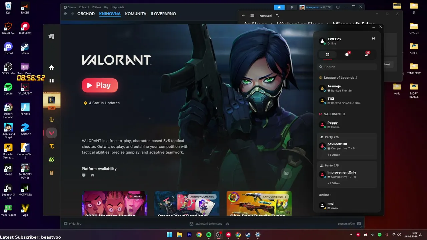Screen dimensions: 427x240
Task: Go forward using Steam's forward arrow
Action: [72, 14]
